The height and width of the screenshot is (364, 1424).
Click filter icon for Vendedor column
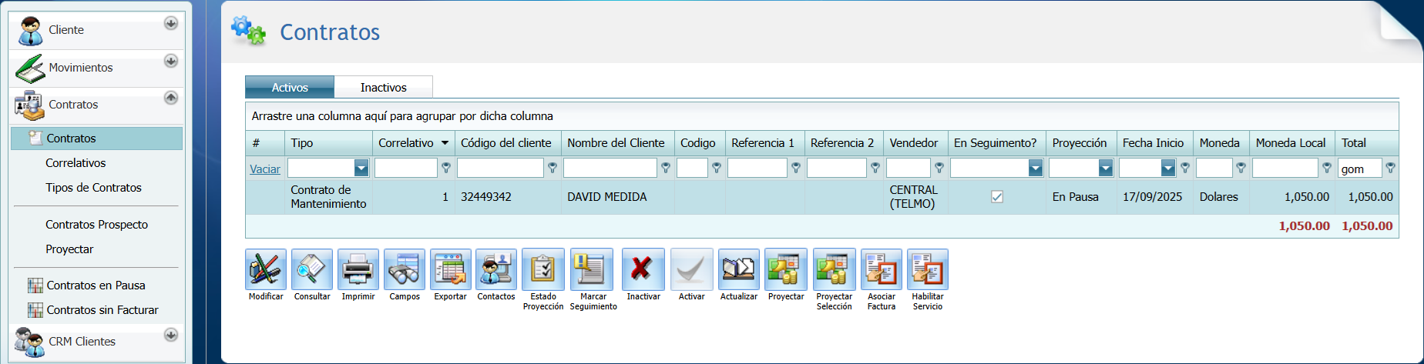[x=939, y=168]
